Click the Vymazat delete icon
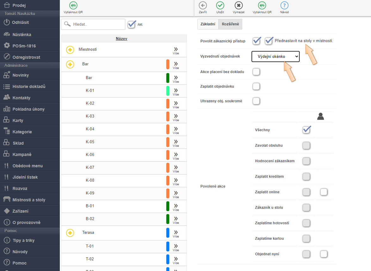 (x=238, y=5)
